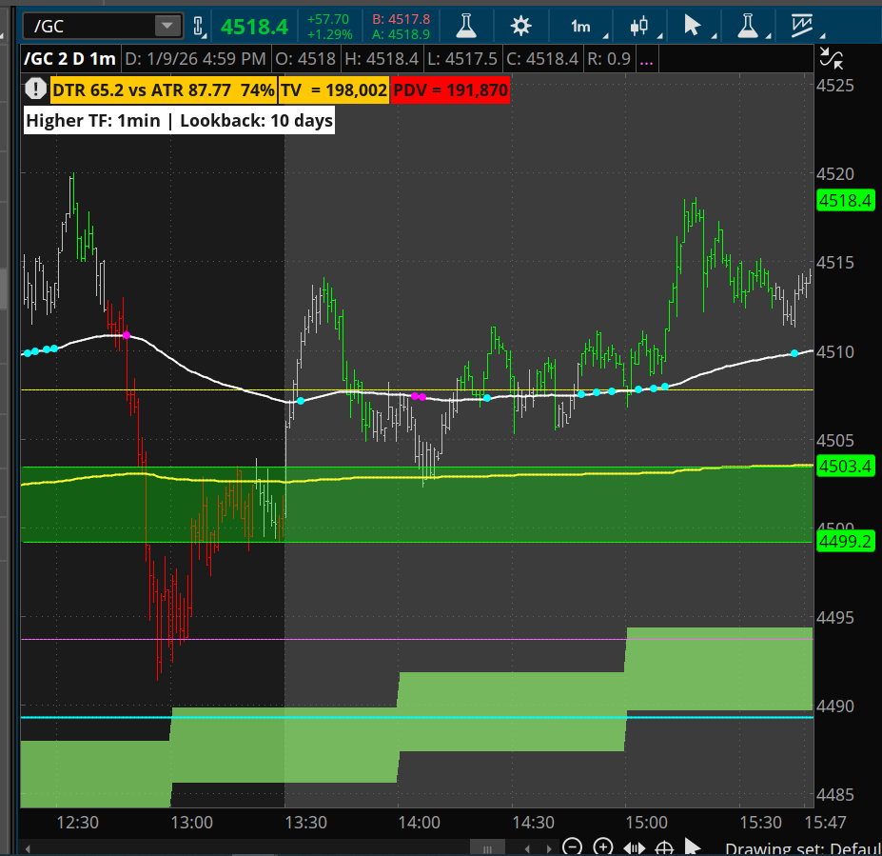Click the green 4503.4 price label

coord(845,467)
